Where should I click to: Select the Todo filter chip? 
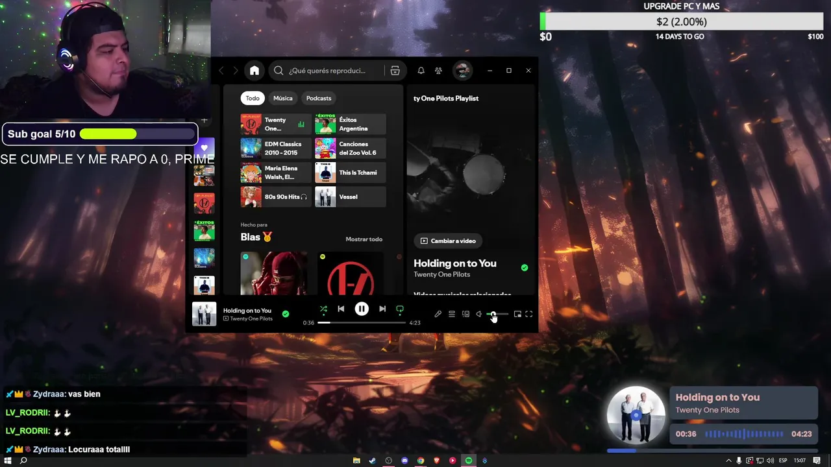coord(253,98)
